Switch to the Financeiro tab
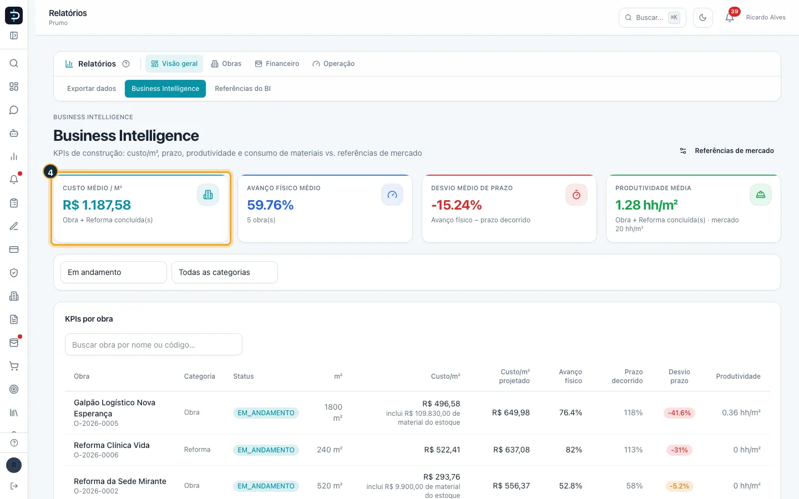 click(x=277, y=64)
